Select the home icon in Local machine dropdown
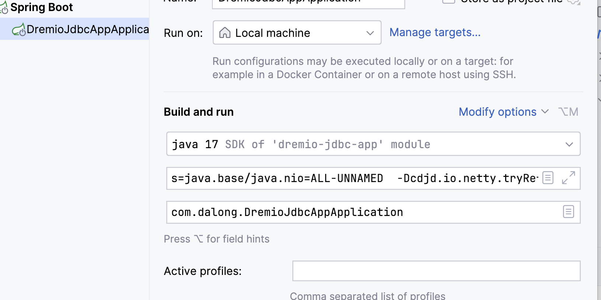Viewport: 601px width, 300px height. [225, 33]
